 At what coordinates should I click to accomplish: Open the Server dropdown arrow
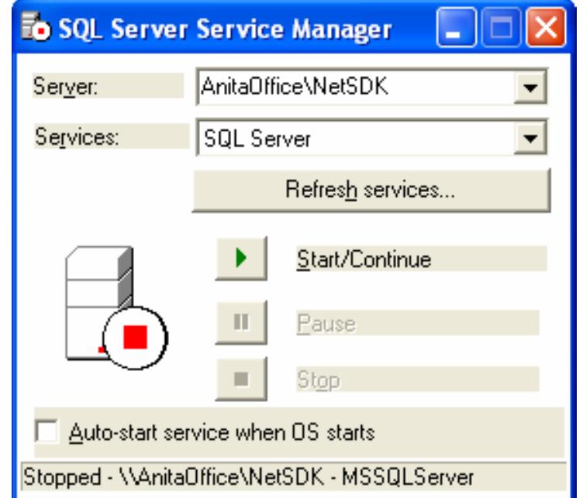pyautogui.click(x=530, y=88)
